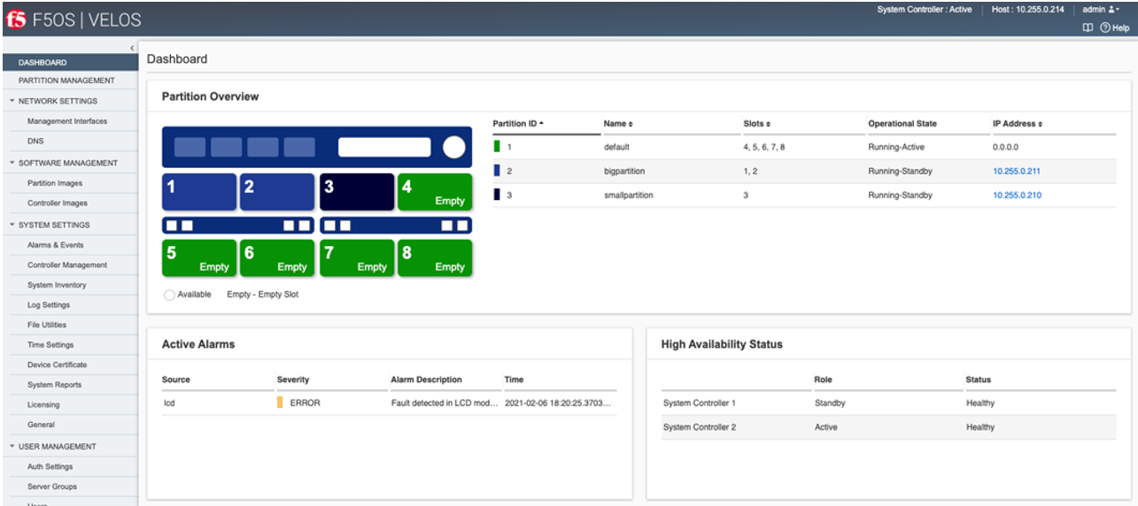Select the 'bigpartition' name cell
1138x506 pixels.
coord(624,171)
